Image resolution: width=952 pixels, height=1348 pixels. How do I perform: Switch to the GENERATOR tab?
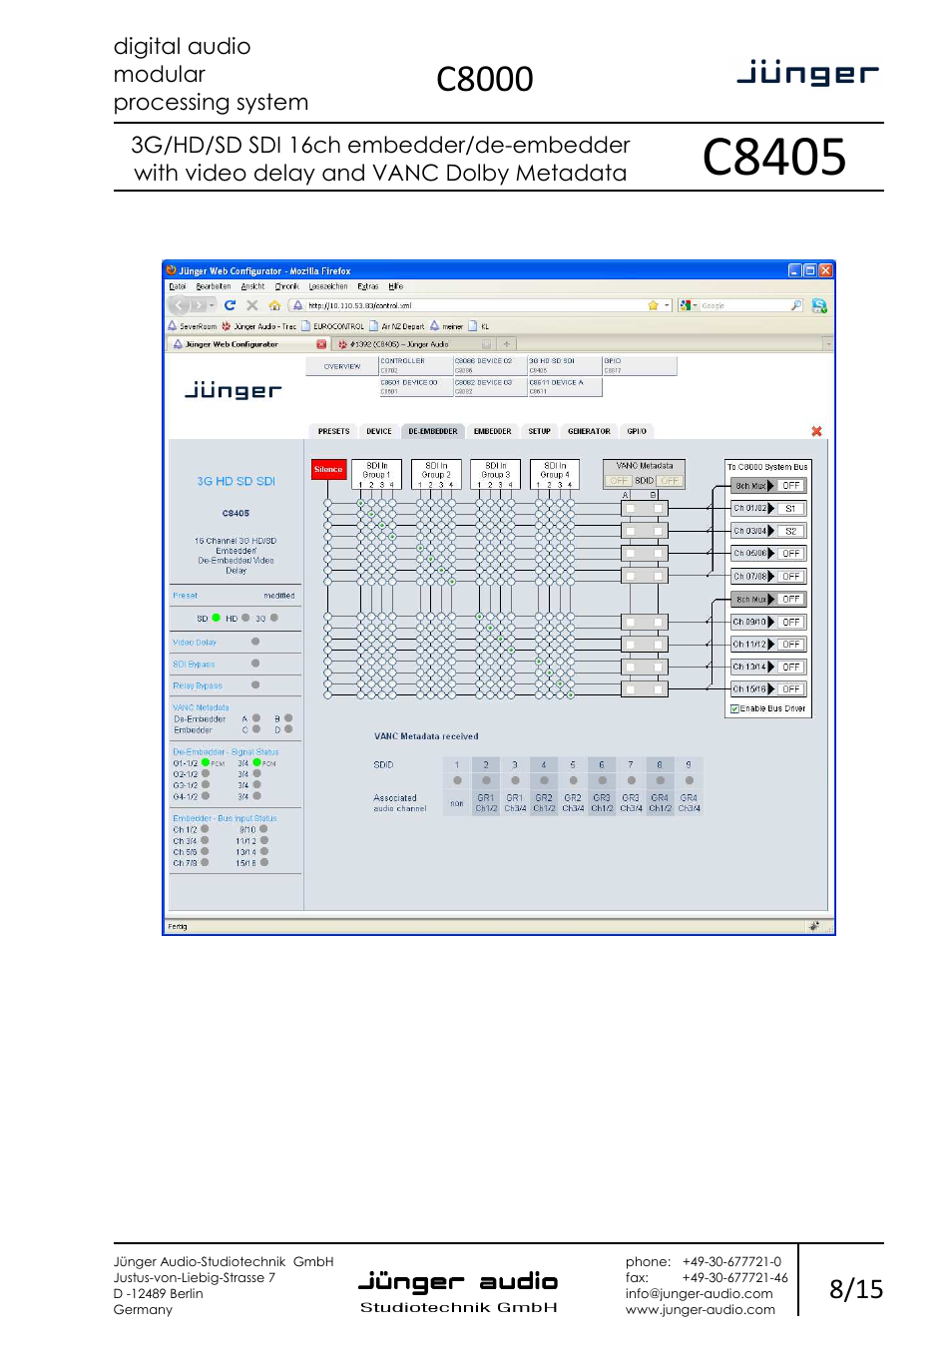(589, 432)
